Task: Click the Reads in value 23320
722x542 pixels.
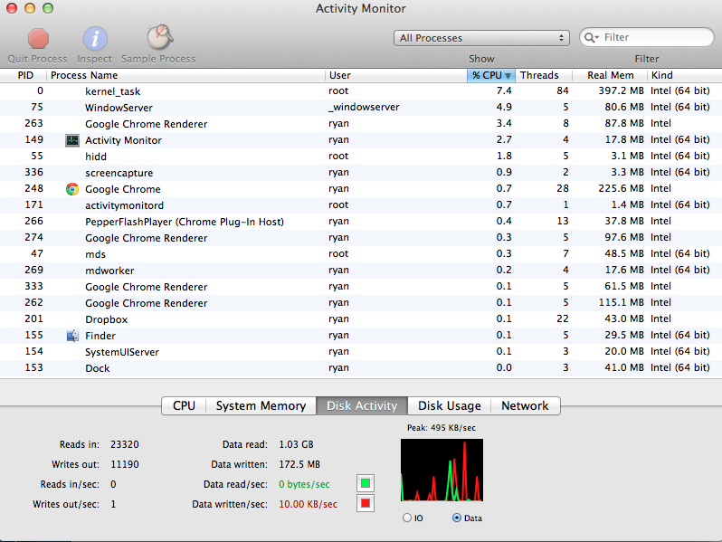Action: [x=124, y=444]
